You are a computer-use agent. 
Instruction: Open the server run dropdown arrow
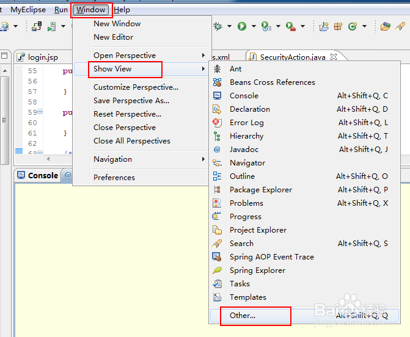pyautogui.click(x=63, y=26)
